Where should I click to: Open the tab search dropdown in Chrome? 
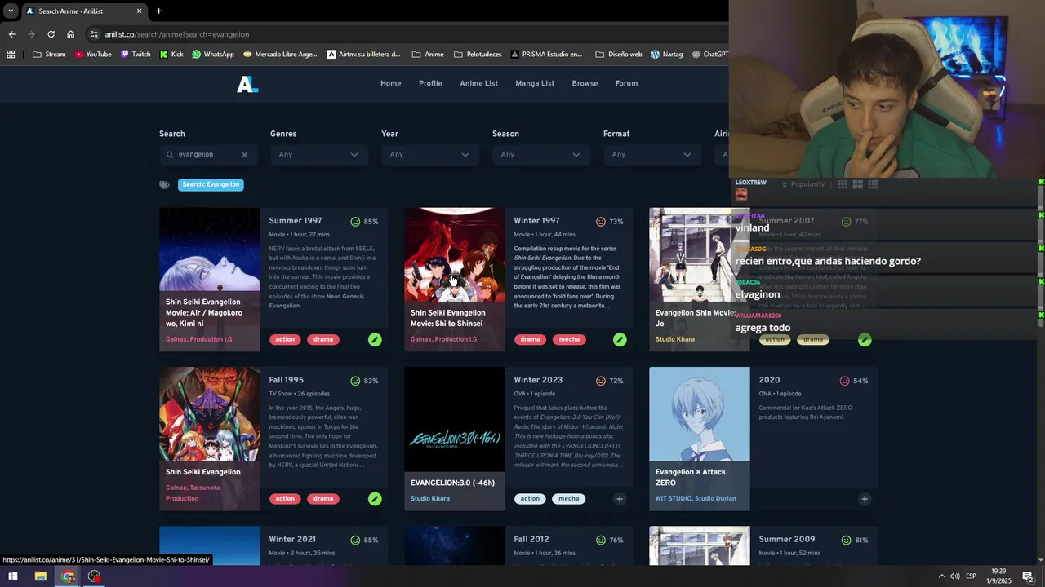(11, 11)
